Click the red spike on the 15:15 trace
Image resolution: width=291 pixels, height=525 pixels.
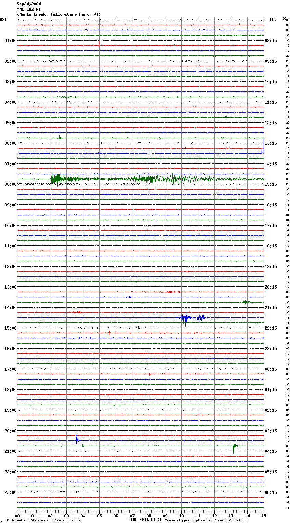pyautogui.click(x=109, y=332)
